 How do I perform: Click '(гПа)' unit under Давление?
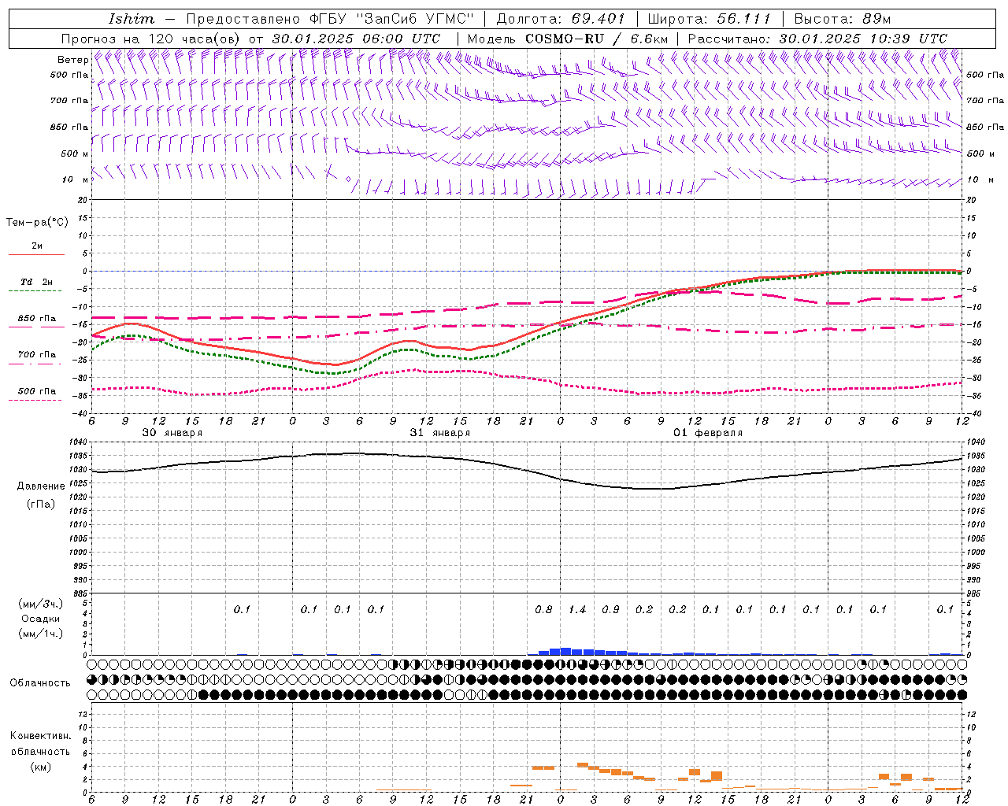point(40,504)
